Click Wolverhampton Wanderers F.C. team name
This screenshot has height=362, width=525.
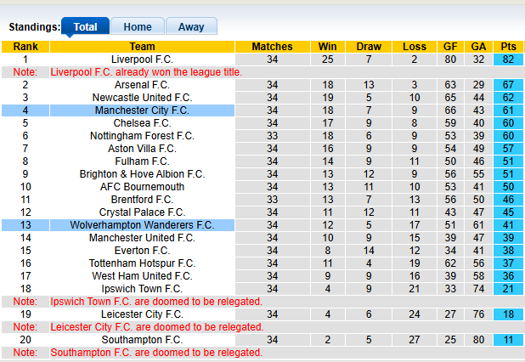click(x=142, y=225)
